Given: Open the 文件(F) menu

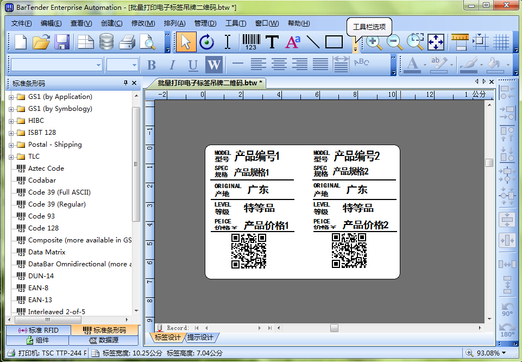Looking at the screenshot, I should 21,23.
